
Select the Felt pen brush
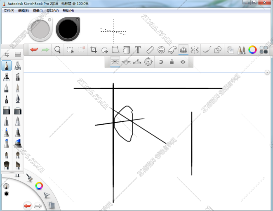pos(7,100)
